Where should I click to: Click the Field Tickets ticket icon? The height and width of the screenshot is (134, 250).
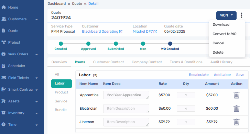click(3, 78)
